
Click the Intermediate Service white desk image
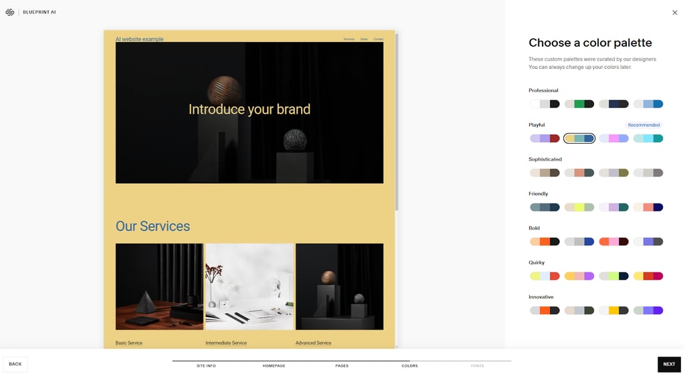click(x=250, y=286)
